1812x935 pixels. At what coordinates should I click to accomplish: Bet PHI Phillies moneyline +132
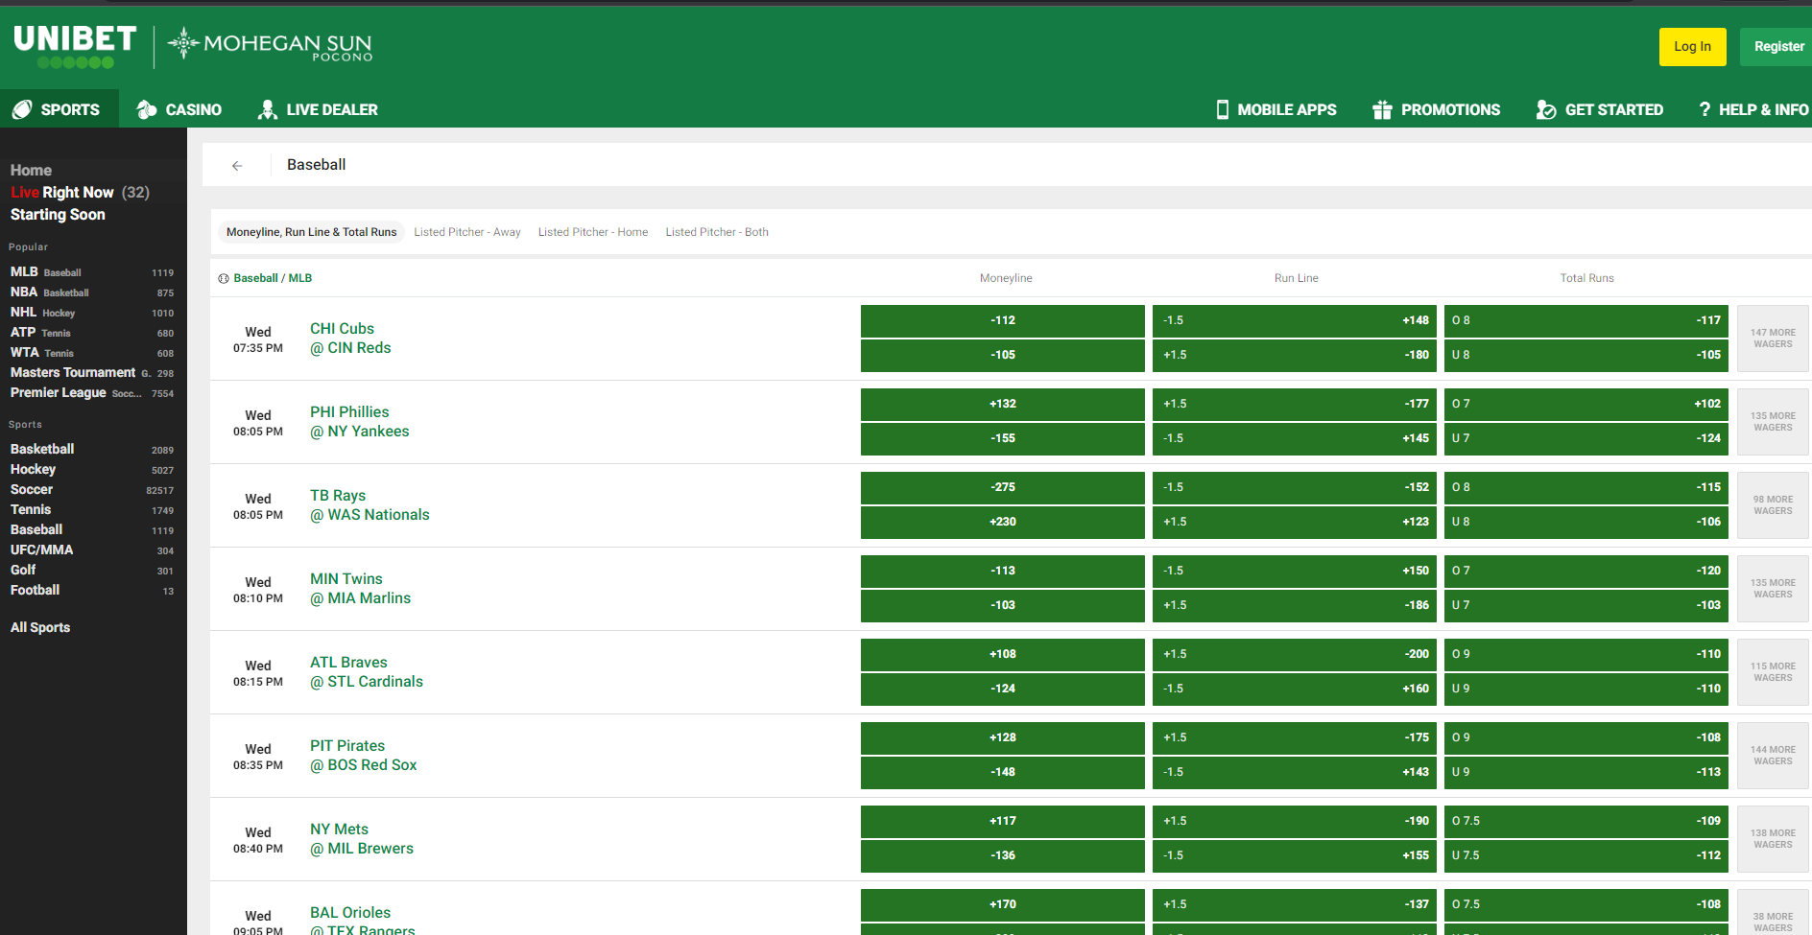pyautogui.click(x=1003, y=404)
